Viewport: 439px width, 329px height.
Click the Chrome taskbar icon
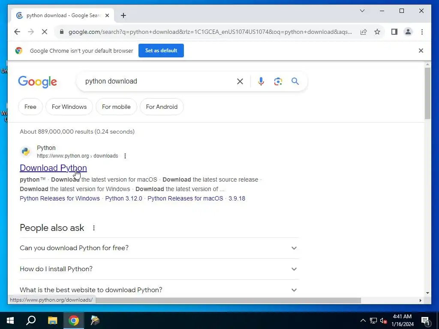(x=74, y=320)
